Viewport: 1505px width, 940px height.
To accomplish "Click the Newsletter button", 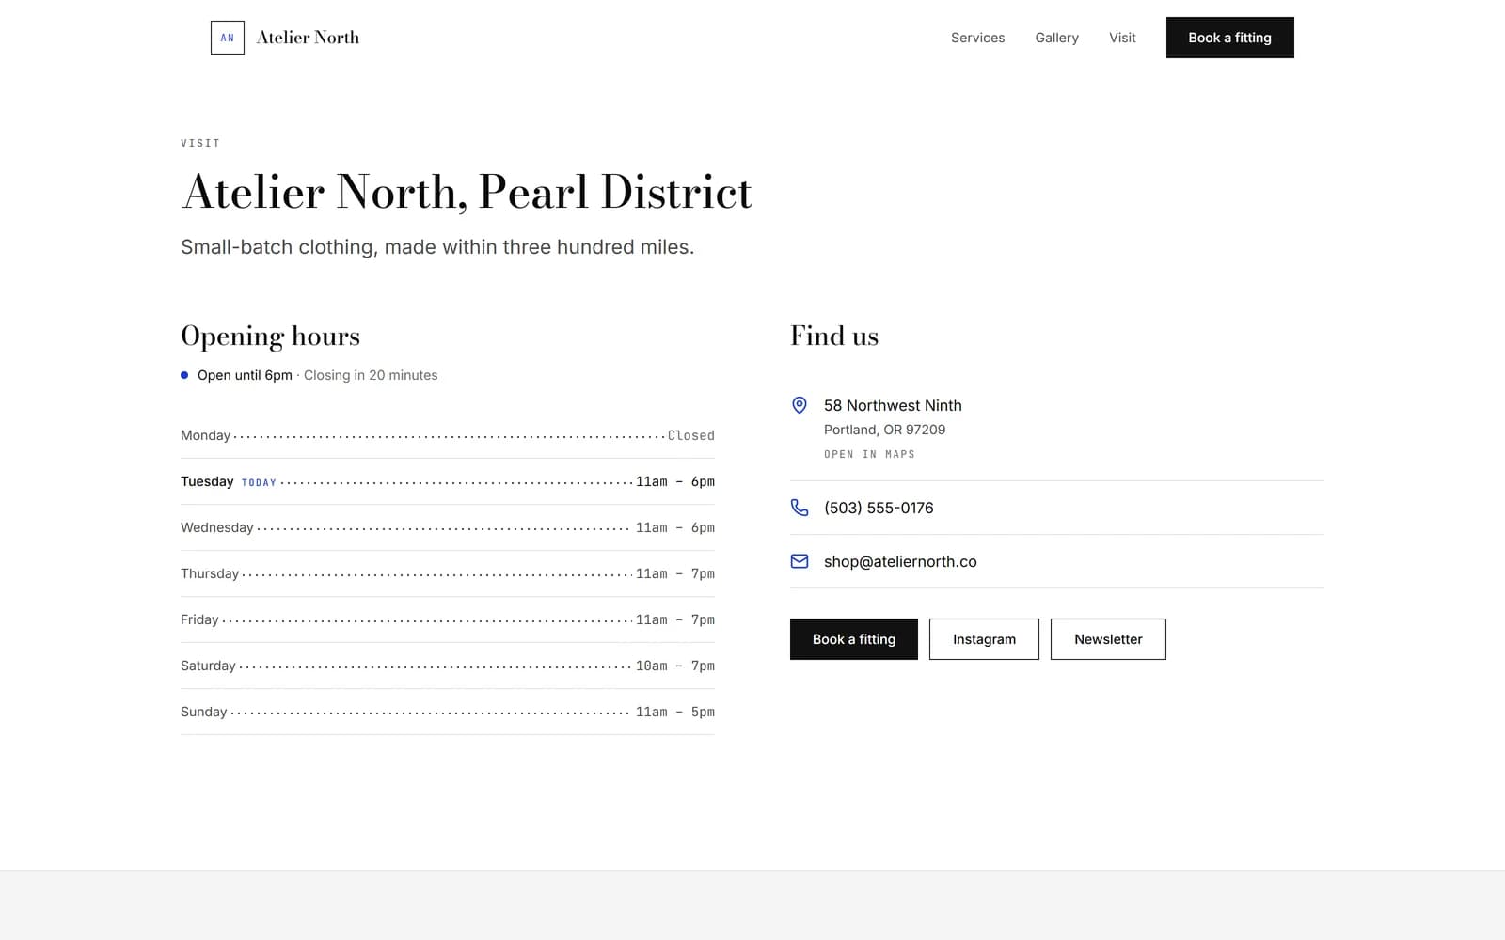I will (1108, 639).
